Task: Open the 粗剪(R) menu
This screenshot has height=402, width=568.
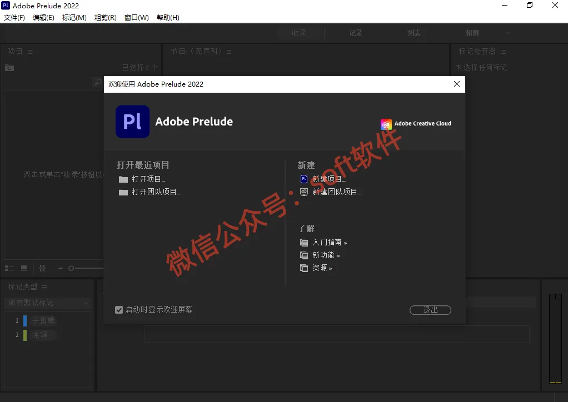Action: [x=106, y=18]
